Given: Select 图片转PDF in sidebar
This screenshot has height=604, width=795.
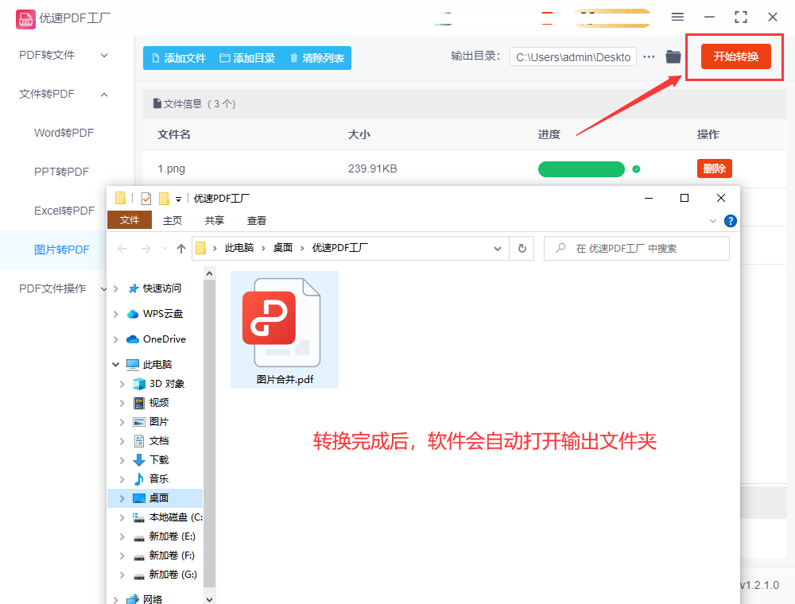Looking at the screenshot, I should pos(62,250).
